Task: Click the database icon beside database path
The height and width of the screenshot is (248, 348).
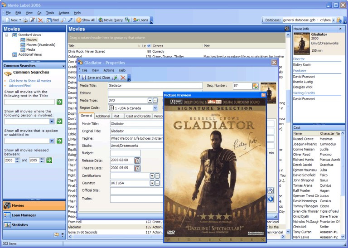Action: 339,20
